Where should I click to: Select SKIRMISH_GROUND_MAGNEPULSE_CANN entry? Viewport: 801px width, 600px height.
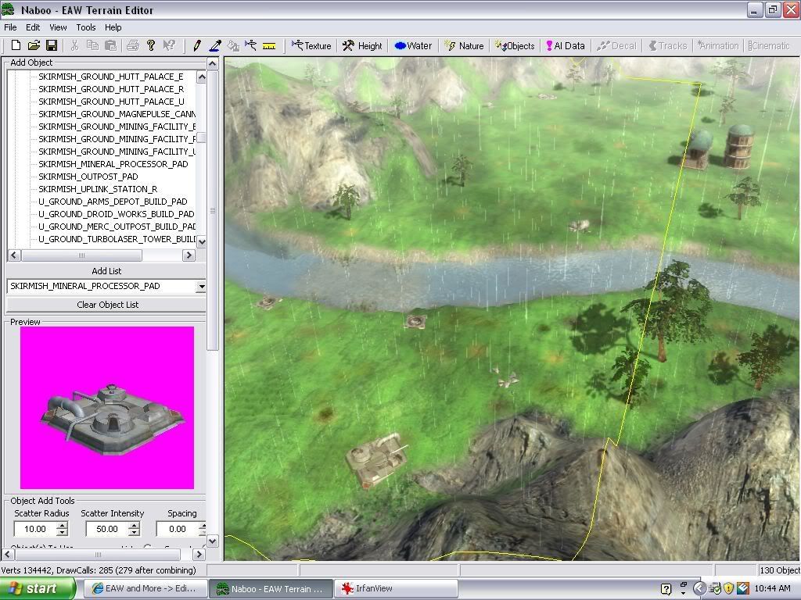(x=117, y=114)
